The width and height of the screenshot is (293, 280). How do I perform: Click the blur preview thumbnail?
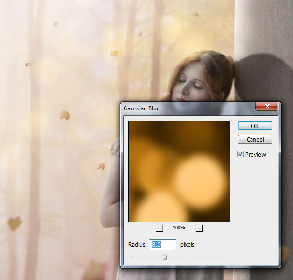coord(179,172)
